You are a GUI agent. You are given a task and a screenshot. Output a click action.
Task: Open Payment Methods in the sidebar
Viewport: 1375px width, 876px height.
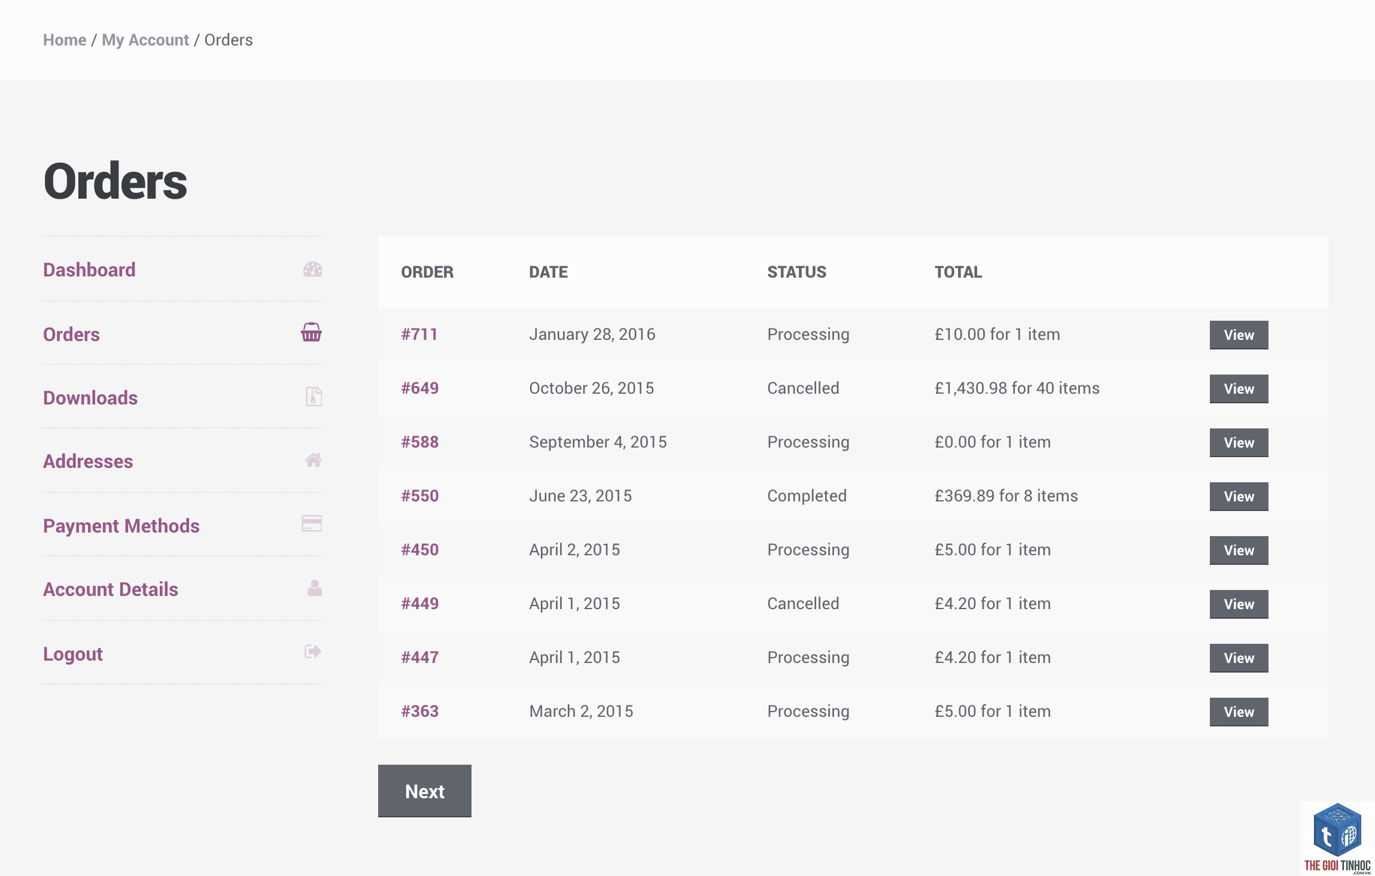pos(121,526)
